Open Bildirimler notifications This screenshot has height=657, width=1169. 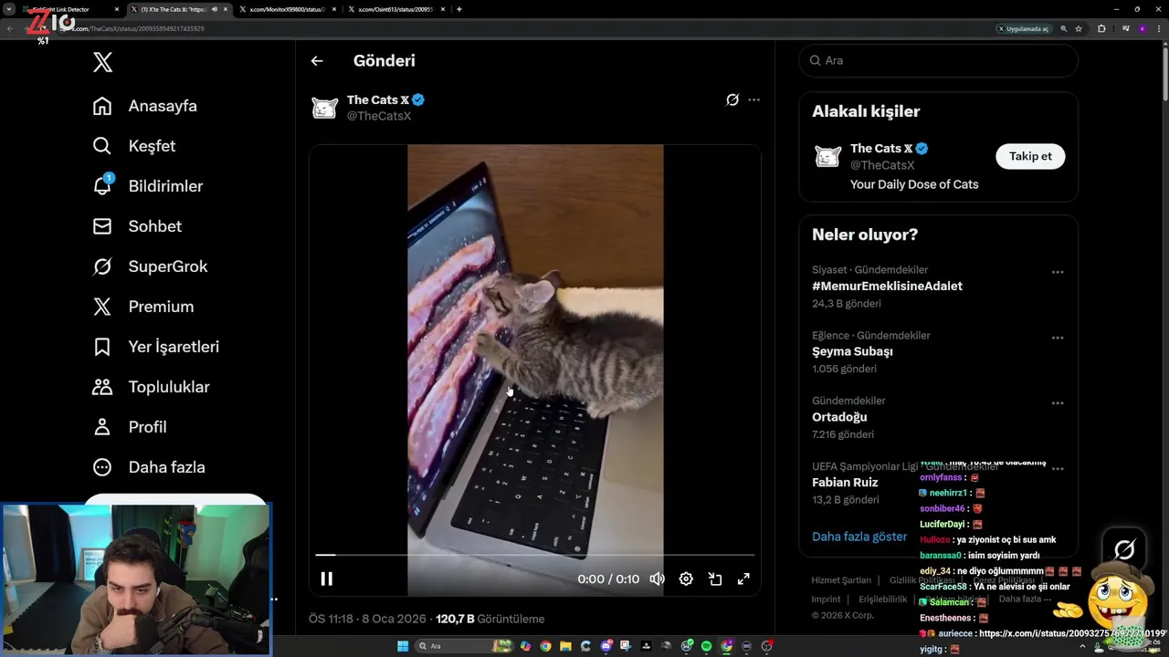pos(148,186)
